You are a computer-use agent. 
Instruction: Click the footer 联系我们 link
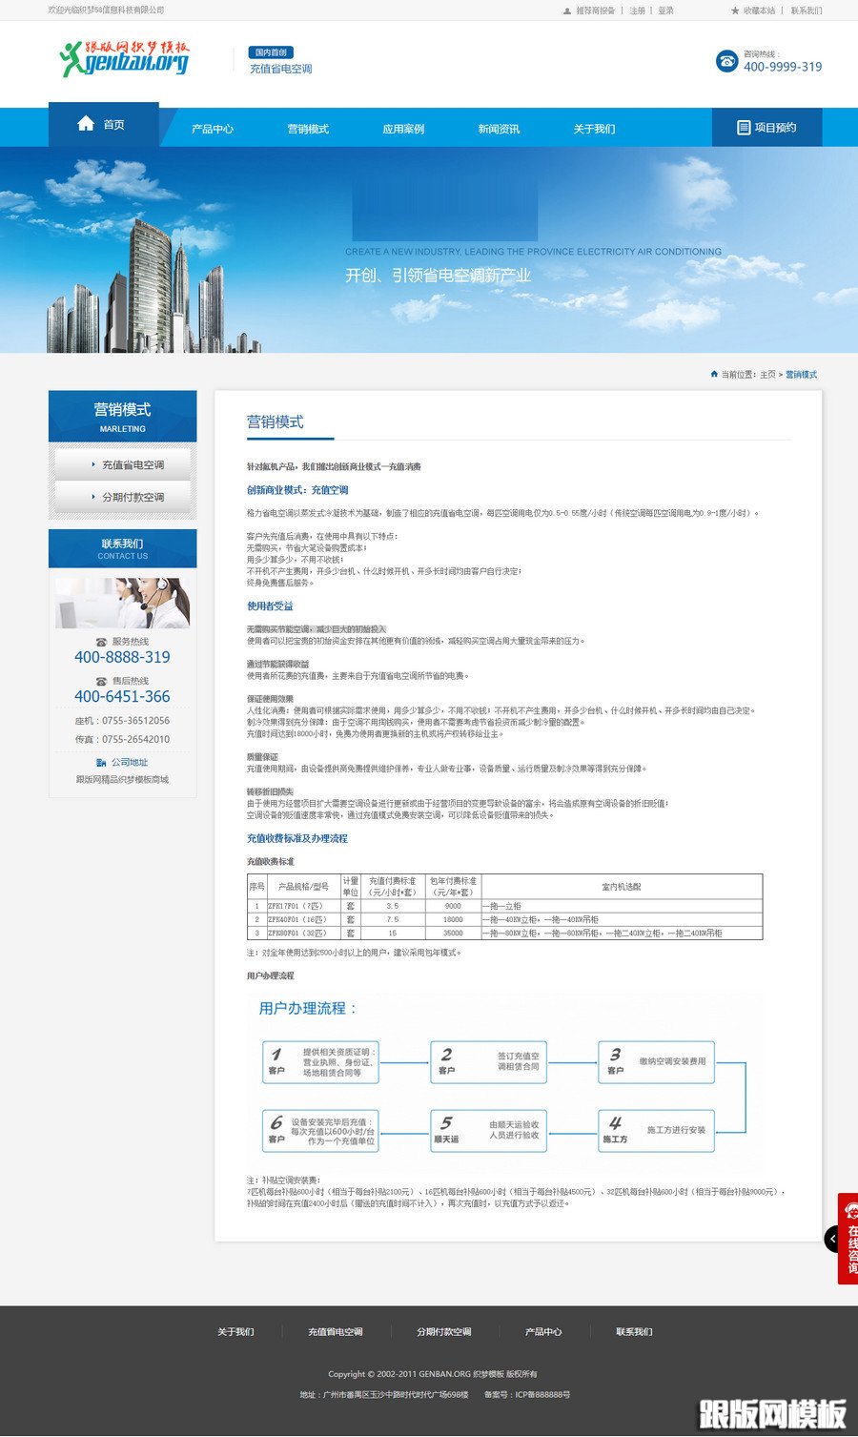tap(634, 1332)
